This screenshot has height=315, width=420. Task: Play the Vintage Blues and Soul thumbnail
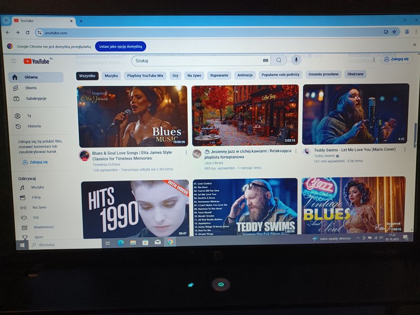point(353,205)
